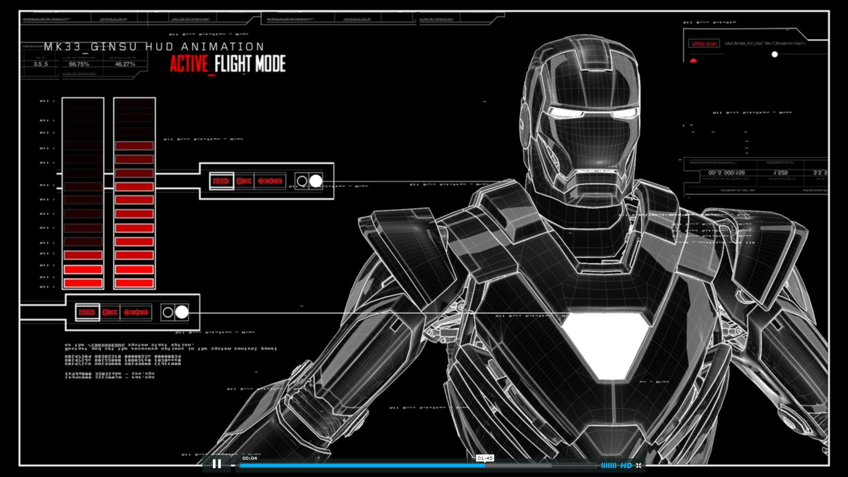Image resolution: width=848 pixels, height=477 pixels.
Task: Click the red Utility scan label
Action: [704, 43]
